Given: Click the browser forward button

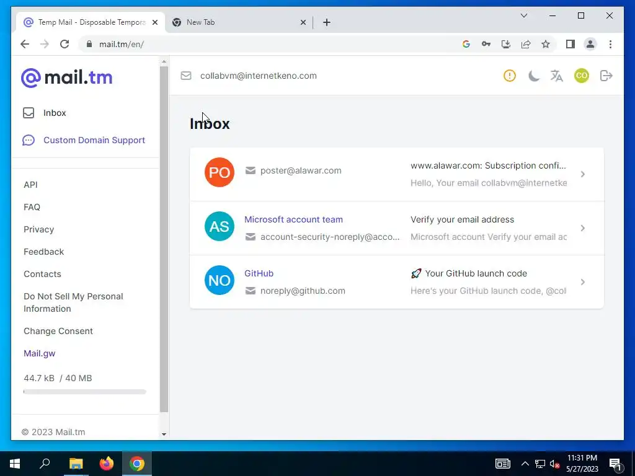Looking at the screenshot, I should [45, 44].
